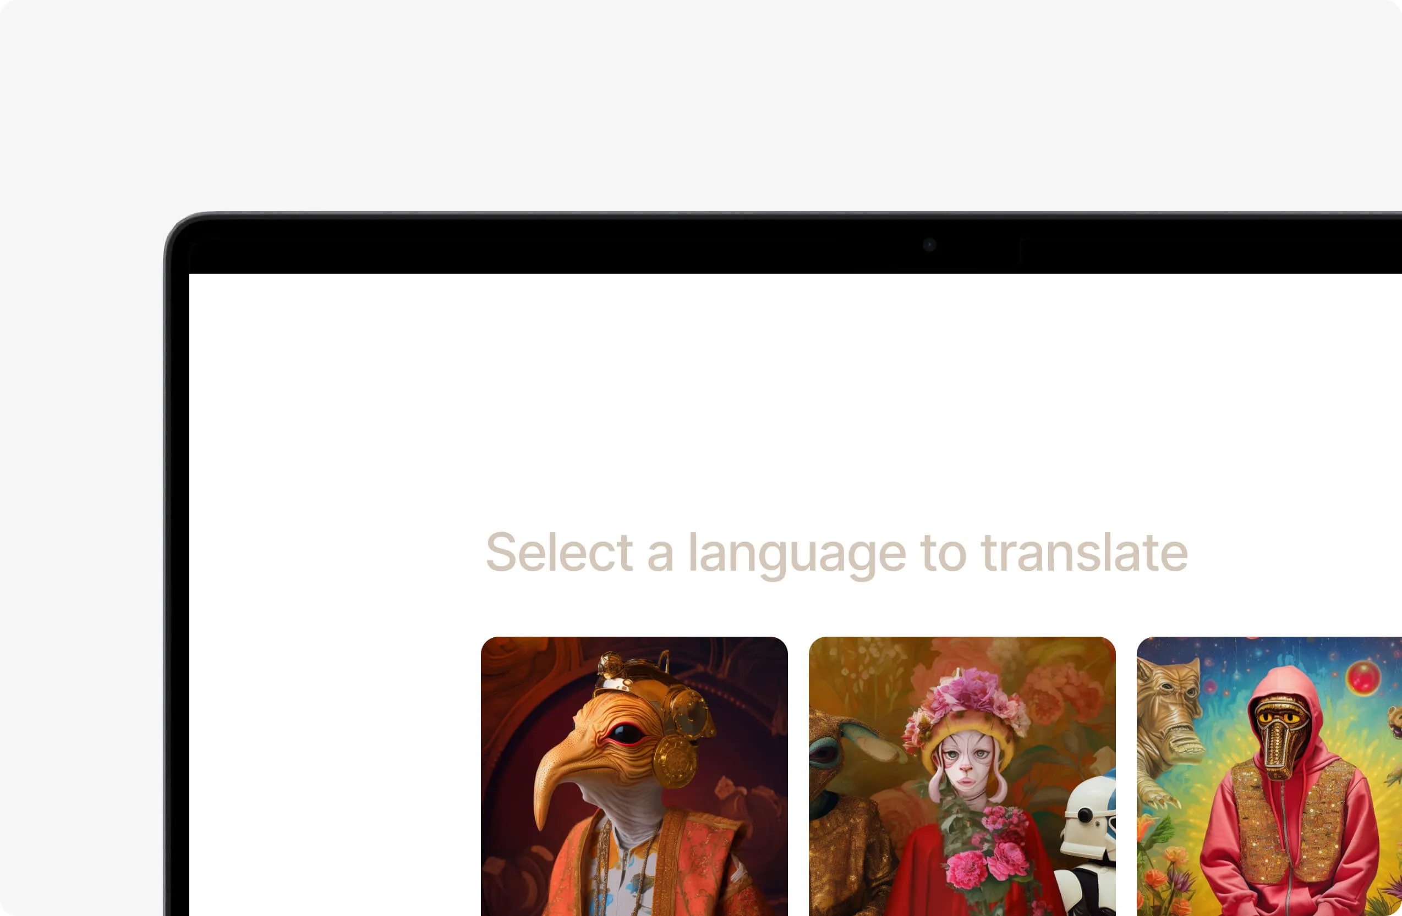1402x916 pixels.
Task: Select the bird-headed creature portrait card
Action: click(634, 776)
